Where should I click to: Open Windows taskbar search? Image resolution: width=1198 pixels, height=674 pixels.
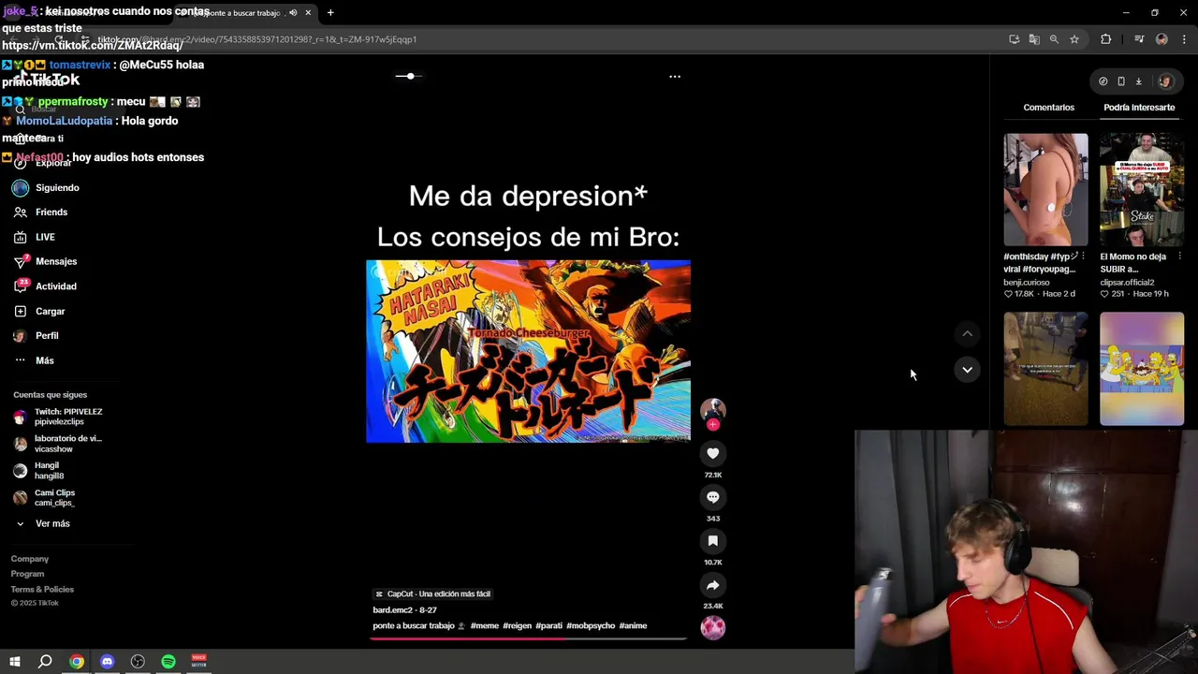[x=45, y=662]
